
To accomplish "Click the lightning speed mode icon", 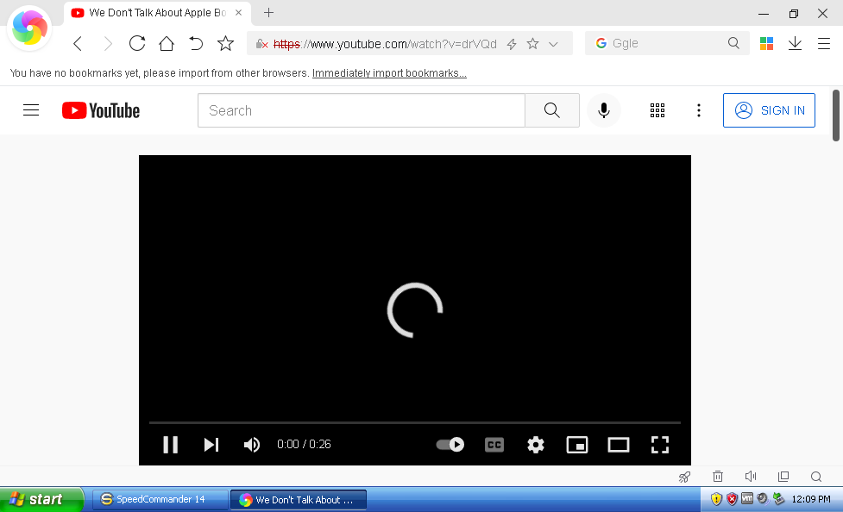I will point(512,44).
